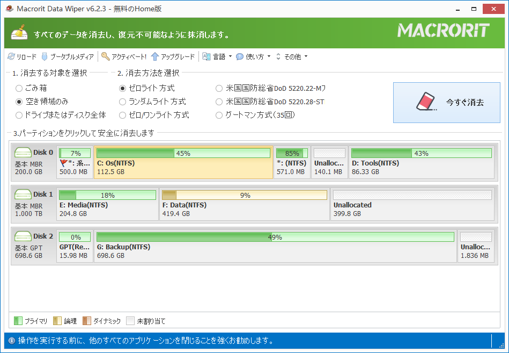
Task: Choose the DoD 5220.22-M method
Action: click(x=219, y=89)
